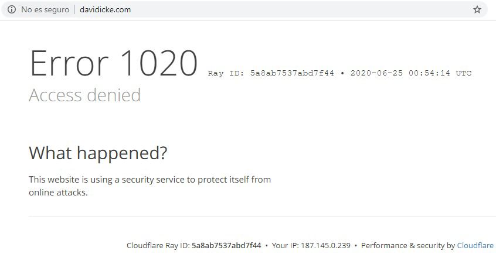The height and width of the screenshot is (278, 496).
Task: Click the site information icon in address bar
Action: click(x=11, y=9)
